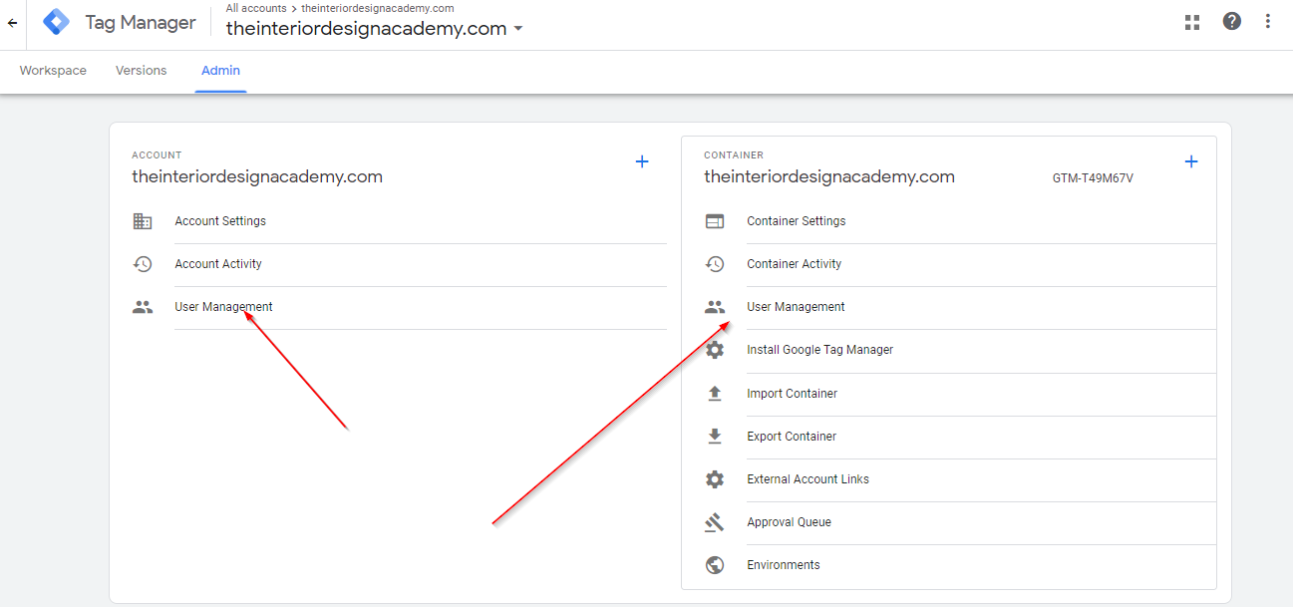Click the Import Container upload icon
The height and width of the screenshot is (607, 1293).
pos(715,393)
